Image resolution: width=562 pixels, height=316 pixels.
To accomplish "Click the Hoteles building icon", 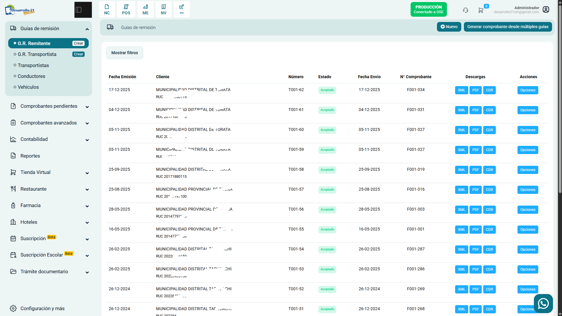I will pyautogui.click(x=13, y=222).
